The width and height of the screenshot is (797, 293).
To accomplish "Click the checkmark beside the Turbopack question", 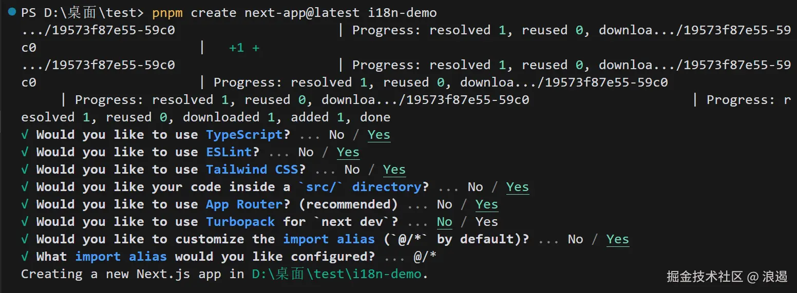I will pos(25,222).
